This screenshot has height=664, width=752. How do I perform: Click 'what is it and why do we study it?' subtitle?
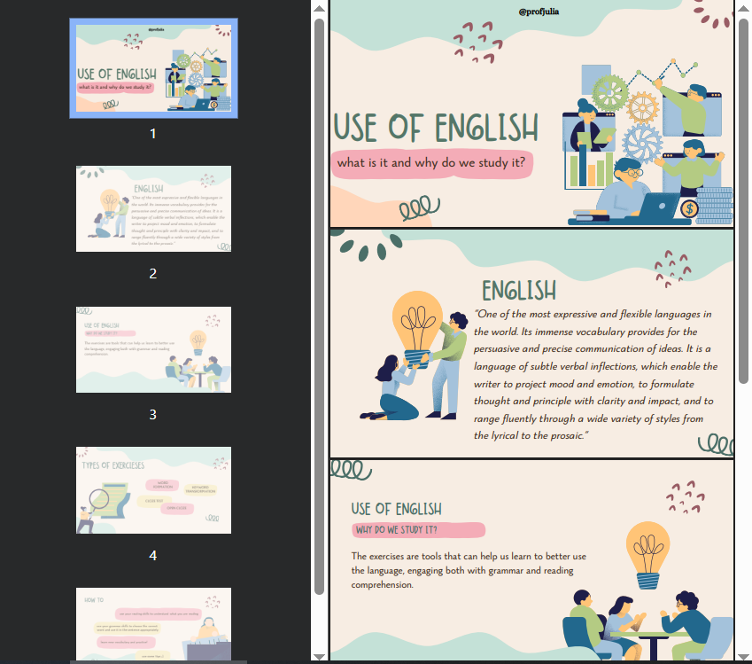431,163
